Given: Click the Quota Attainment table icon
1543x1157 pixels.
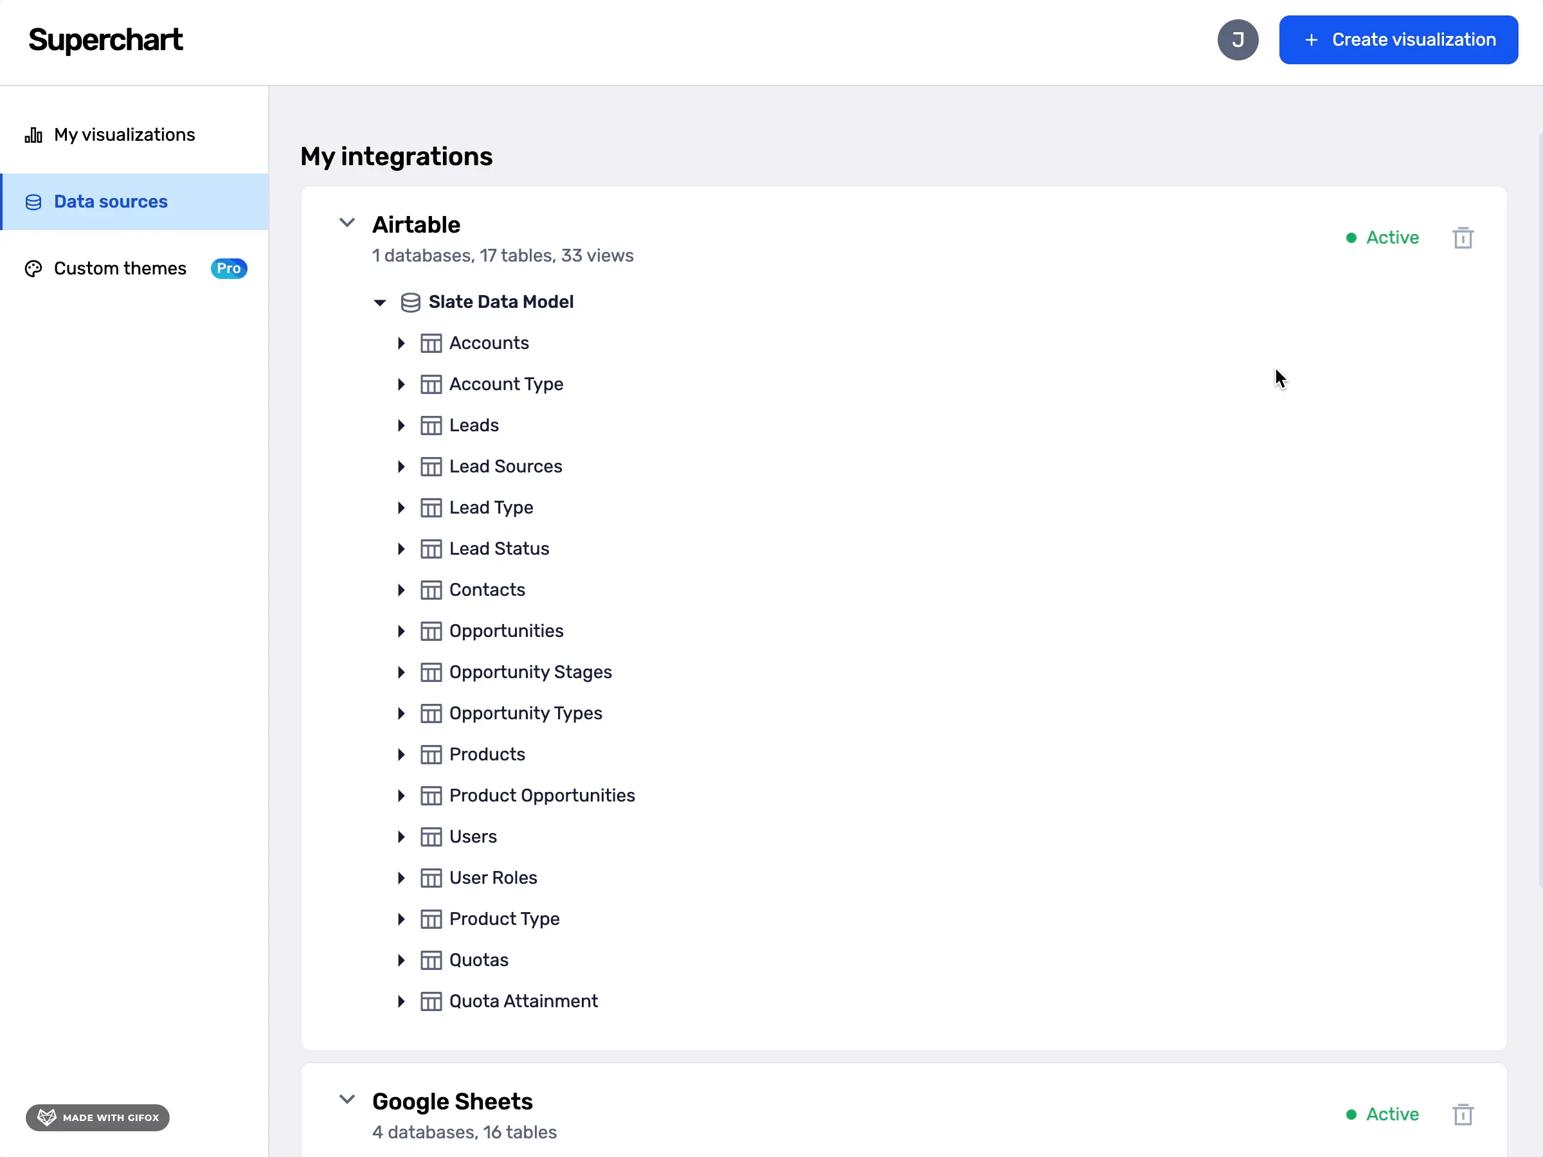Looking at the screenshot, I should pyautogui.click(x=431, y=1001).
